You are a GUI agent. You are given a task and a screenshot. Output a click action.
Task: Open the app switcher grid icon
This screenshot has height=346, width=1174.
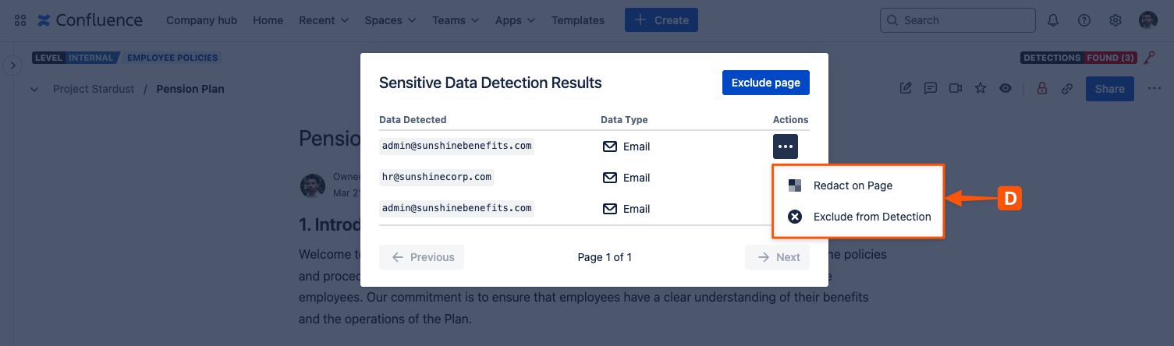(x=20, y=20)
